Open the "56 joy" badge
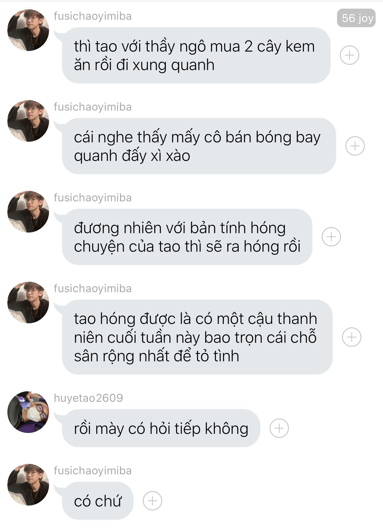Image resolution: width=383 pixels, height=529 pixels. [x=356, y=18]
